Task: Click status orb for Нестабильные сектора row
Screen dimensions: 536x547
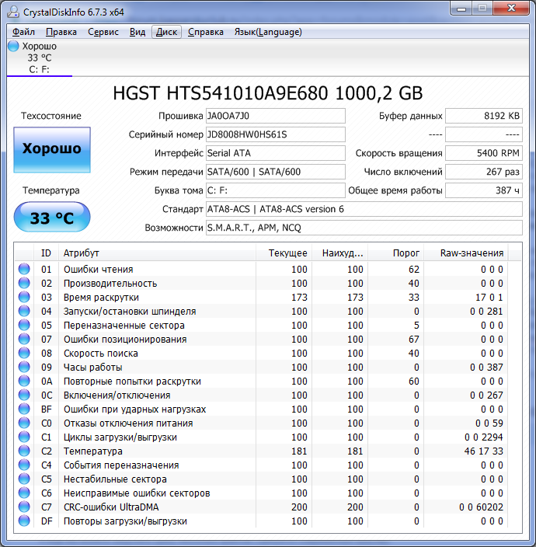Action: coord(24,479)
